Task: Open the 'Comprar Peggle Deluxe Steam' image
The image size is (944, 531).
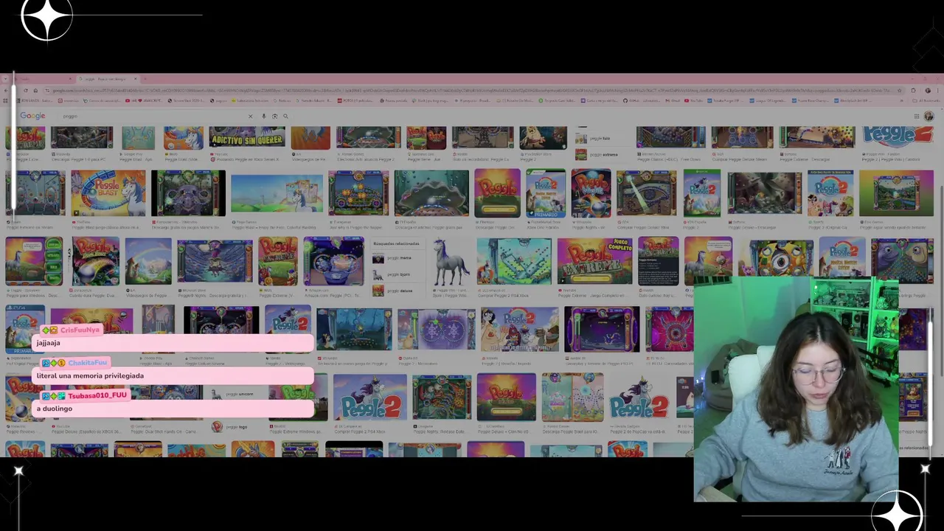Action: point(741,138)
